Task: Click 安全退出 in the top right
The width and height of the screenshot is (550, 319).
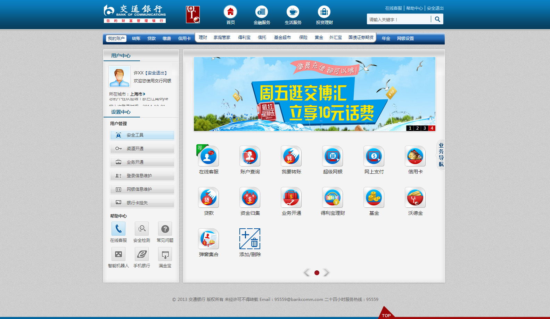Action: click(435, 8)
